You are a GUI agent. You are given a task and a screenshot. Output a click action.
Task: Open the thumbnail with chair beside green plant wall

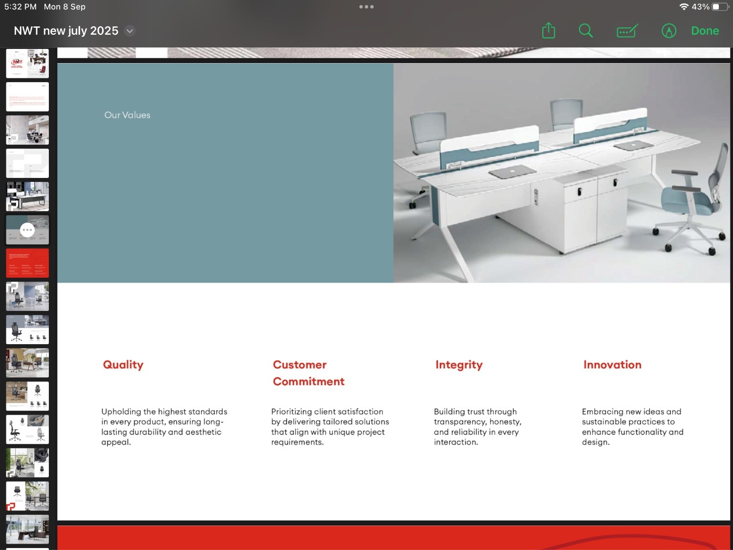coord(27,462)
